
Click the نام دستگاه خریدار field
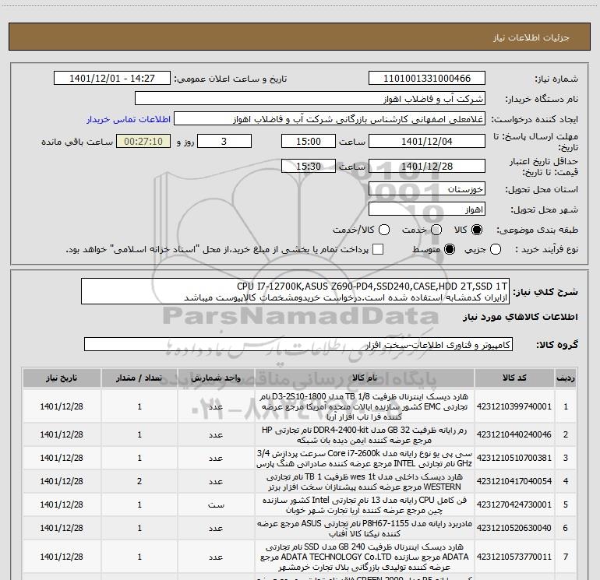click(310, 99)
